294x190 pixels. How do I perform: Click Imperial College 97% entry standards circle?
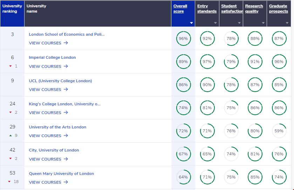(x=207, y=62)
